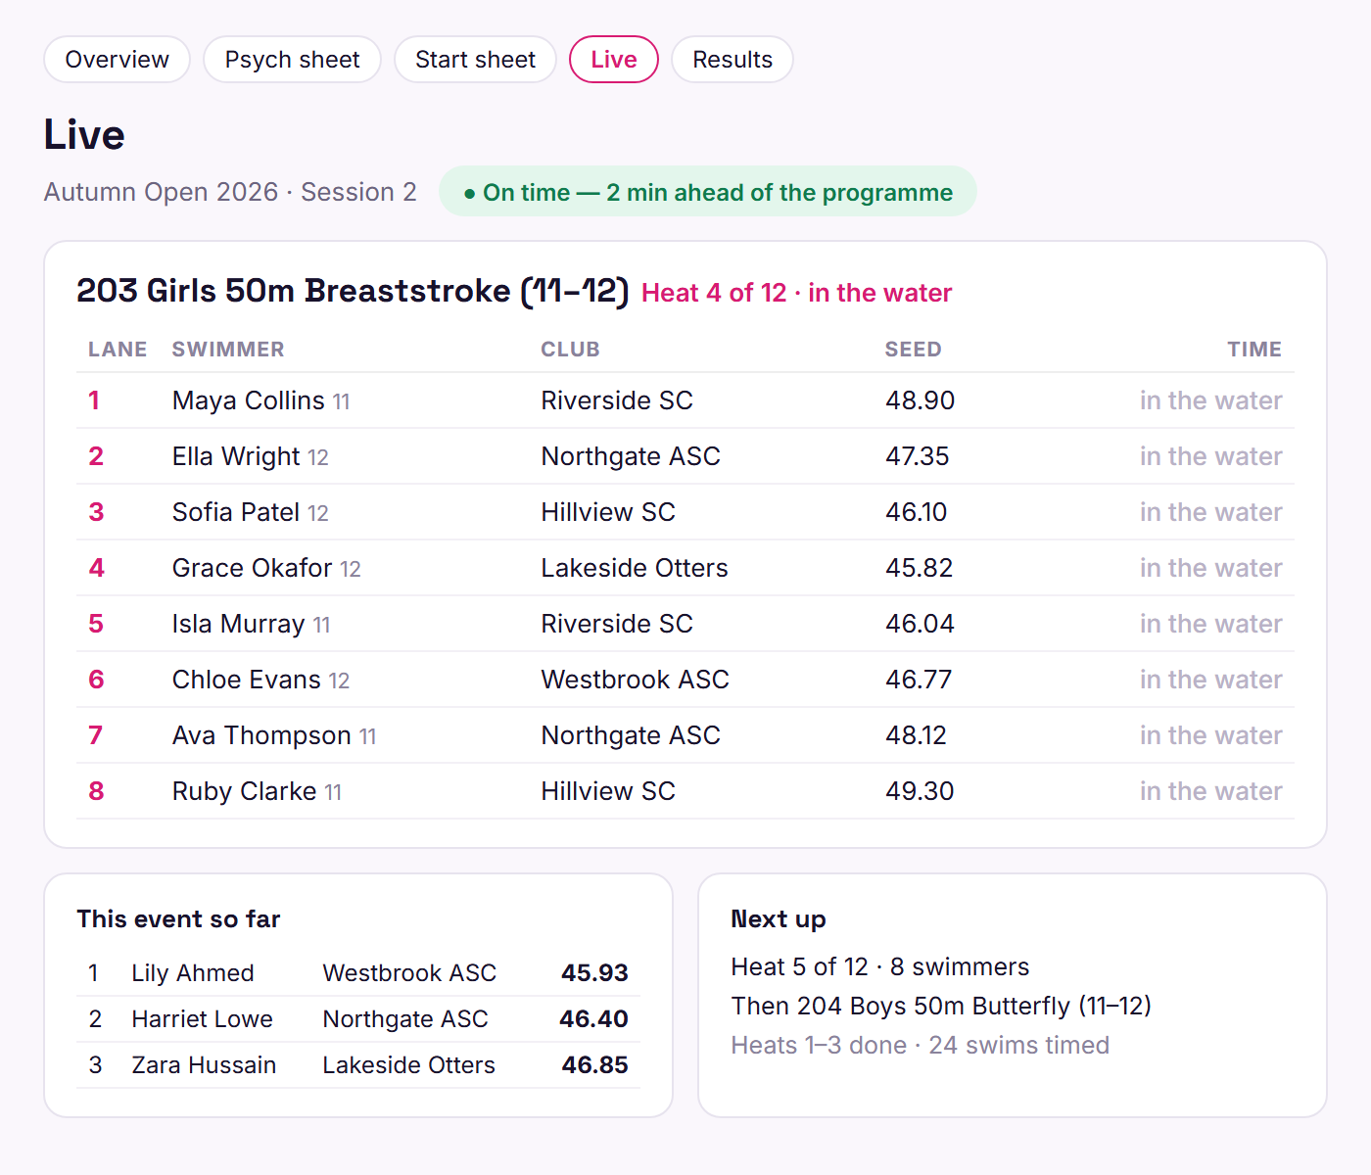This screenshot has height=1175, width=1371.
Task: Click Zara Hussain in event results
Action: pyautogui.click(x=204, y=1065)
